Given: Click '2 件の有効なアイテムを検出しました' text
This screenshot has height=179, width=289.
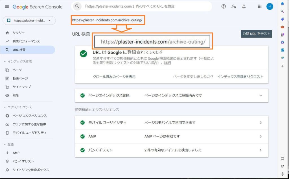Looking at the screenshot, I should 173,150.
